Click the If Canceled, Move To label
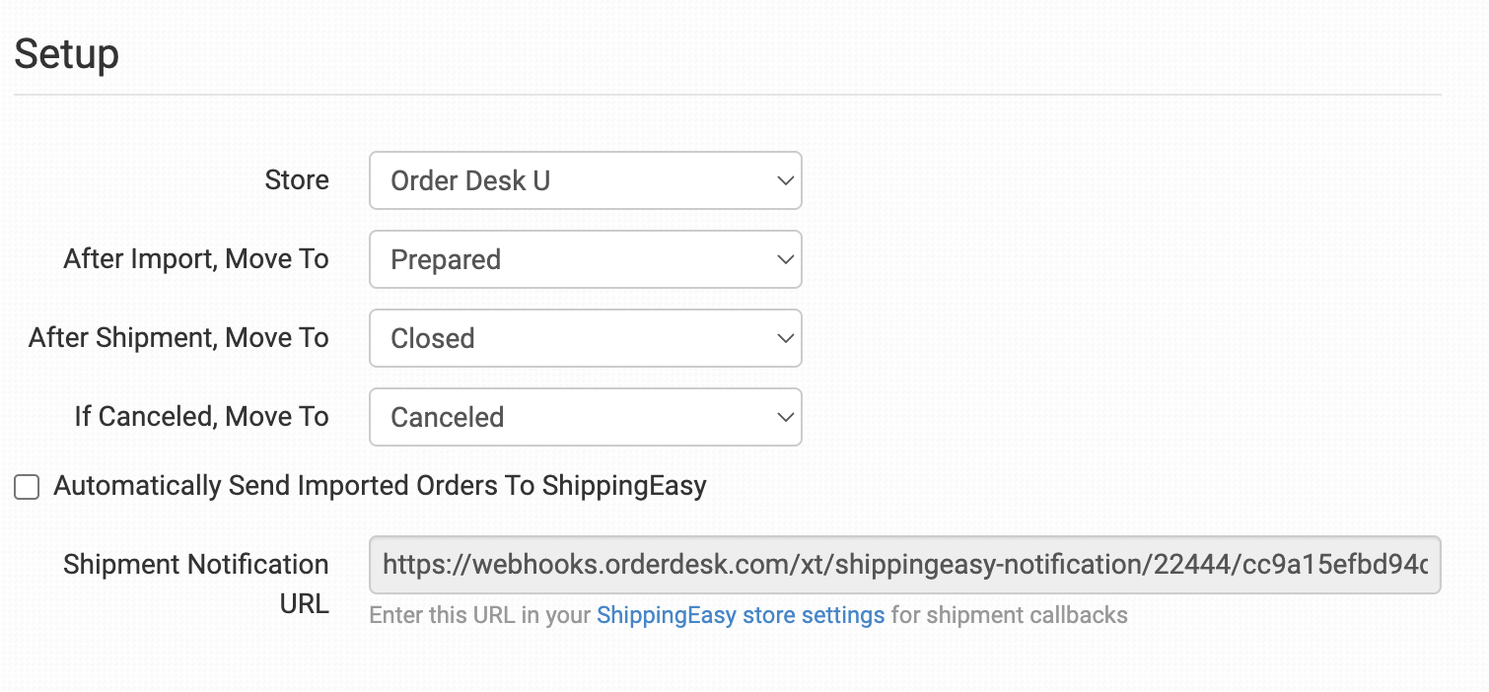Viewport: 1489px width, 692px height. click(x=201, y=417)
